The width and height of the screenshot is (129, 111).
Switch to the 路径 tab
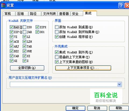35,14
